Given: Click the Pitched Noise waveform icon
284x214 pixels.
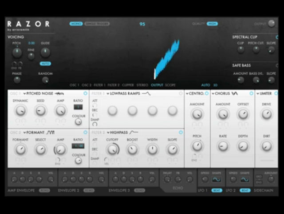Looking at the screenshot, I should pos(59,93).
